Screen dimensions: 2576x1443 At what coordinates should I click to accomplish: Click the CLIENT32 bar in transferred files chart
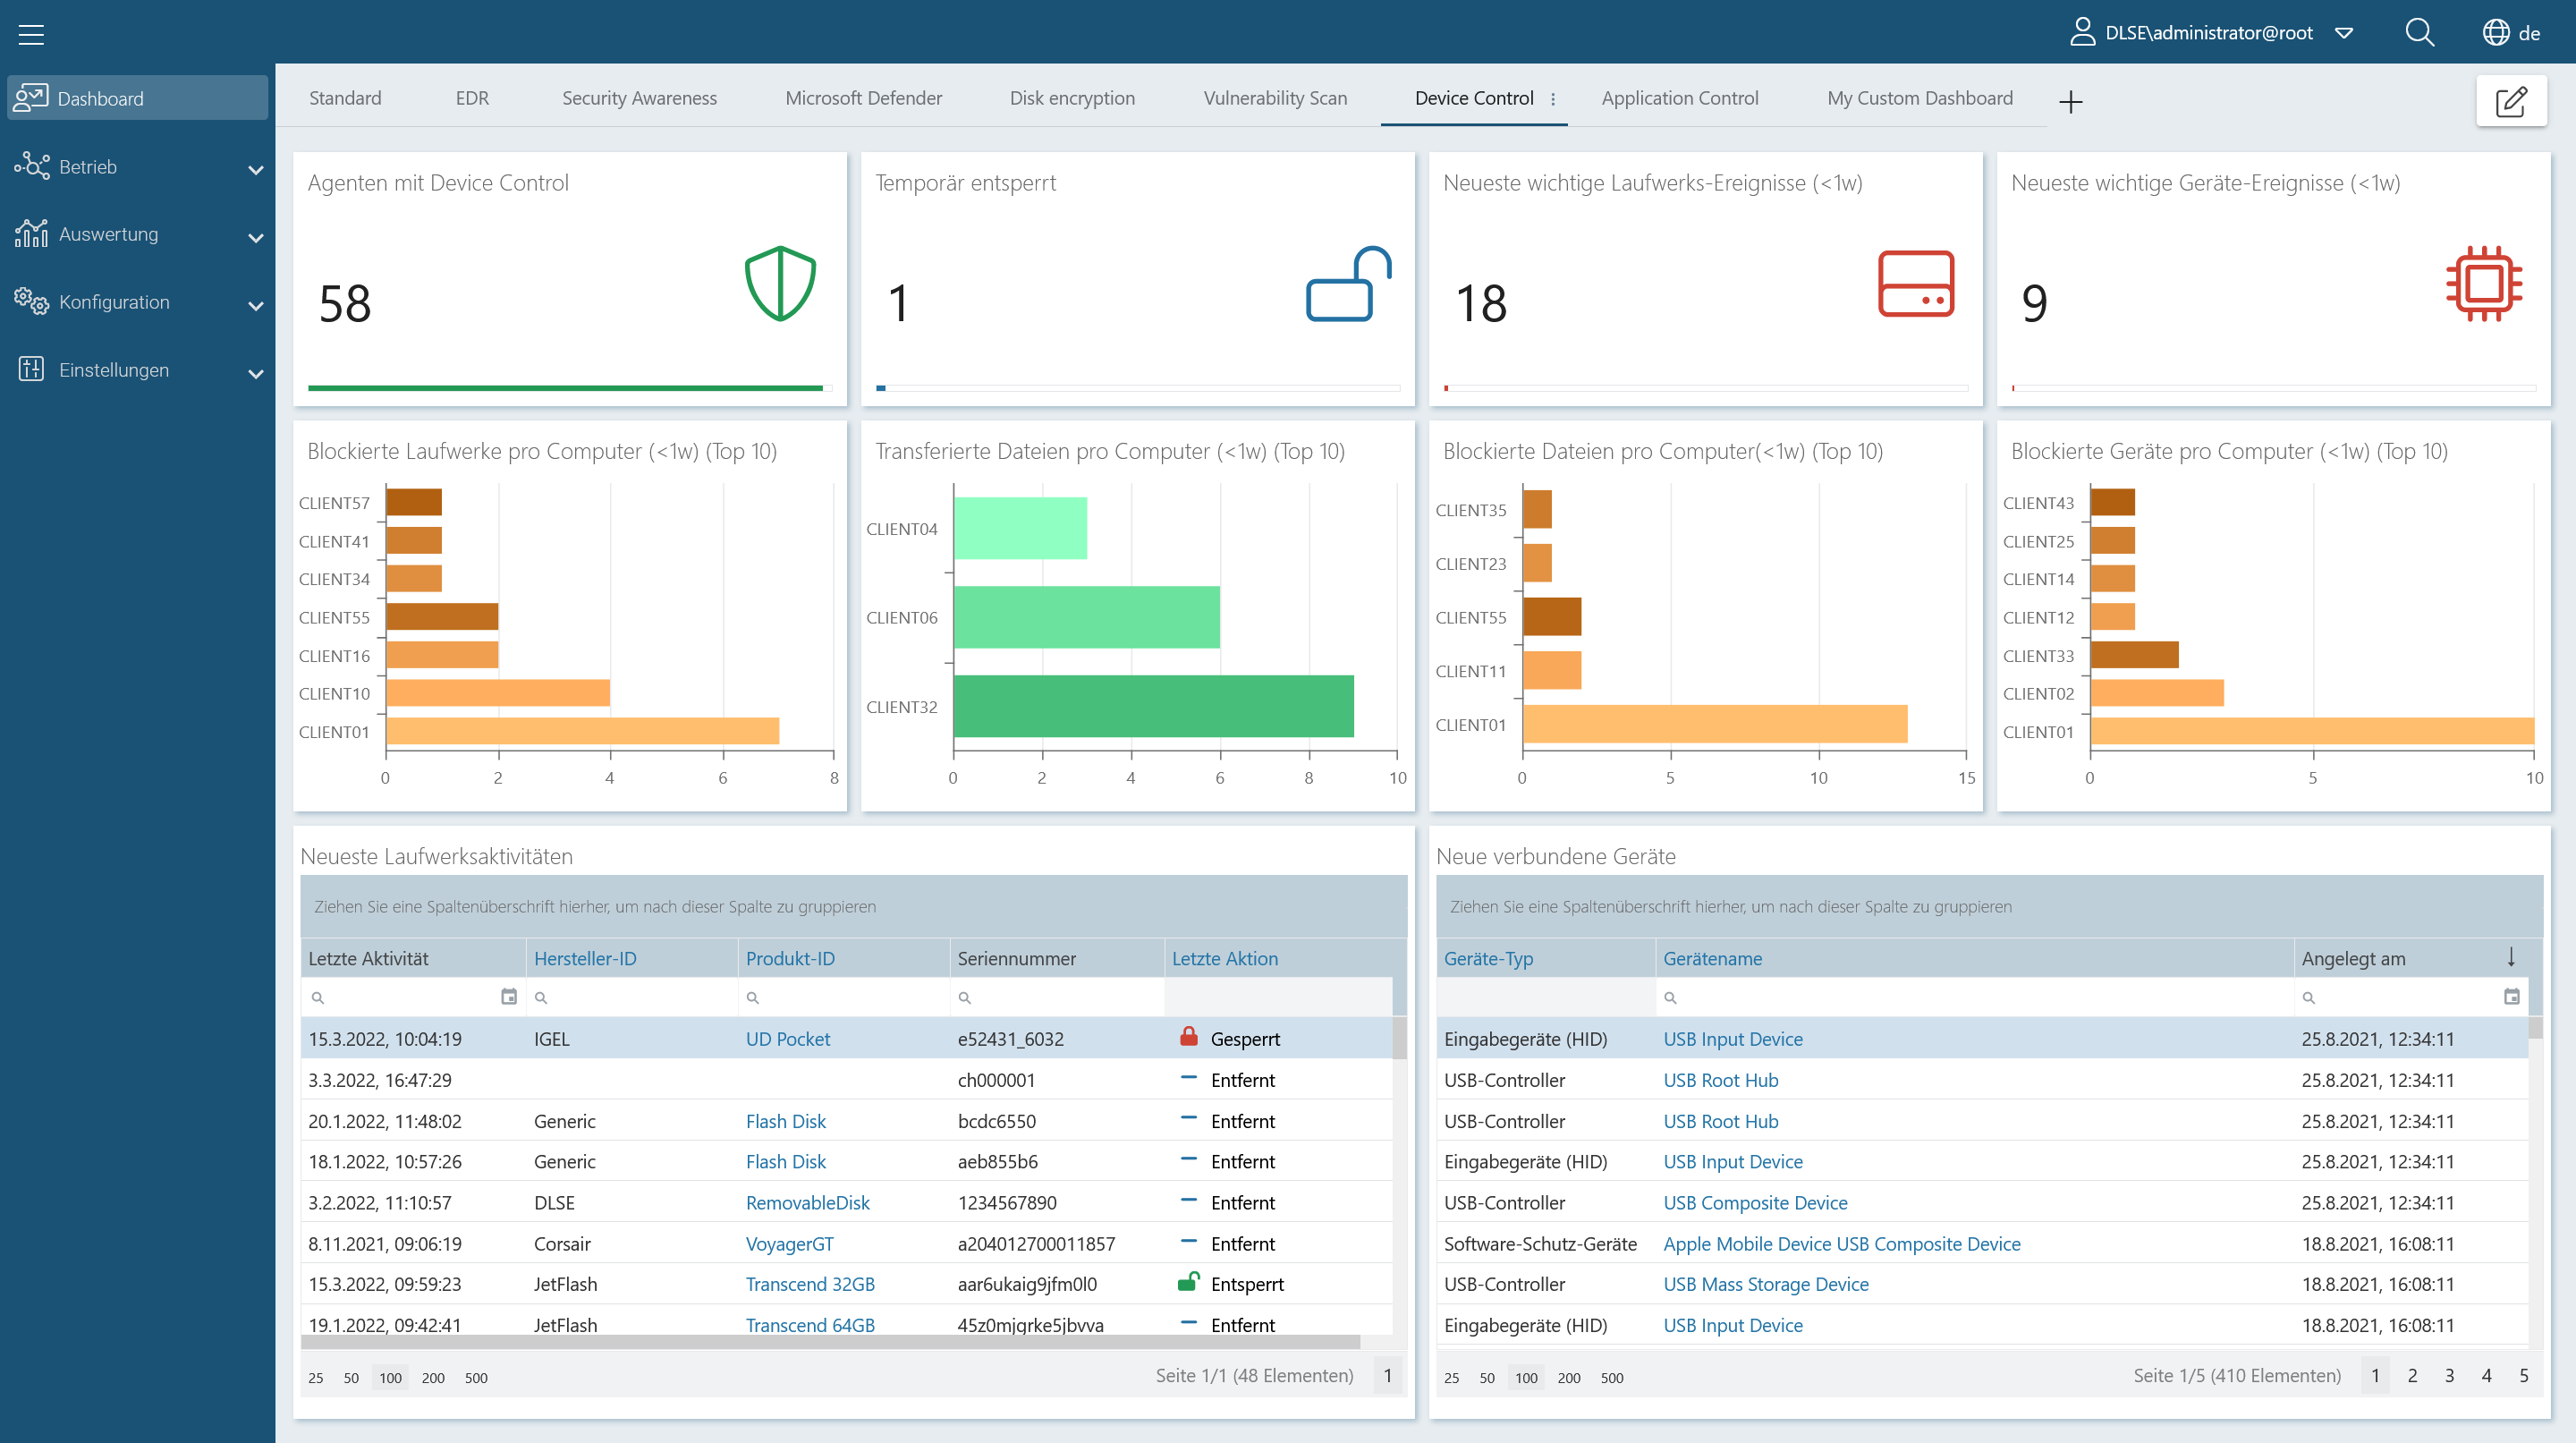[x=1153, y=706]
